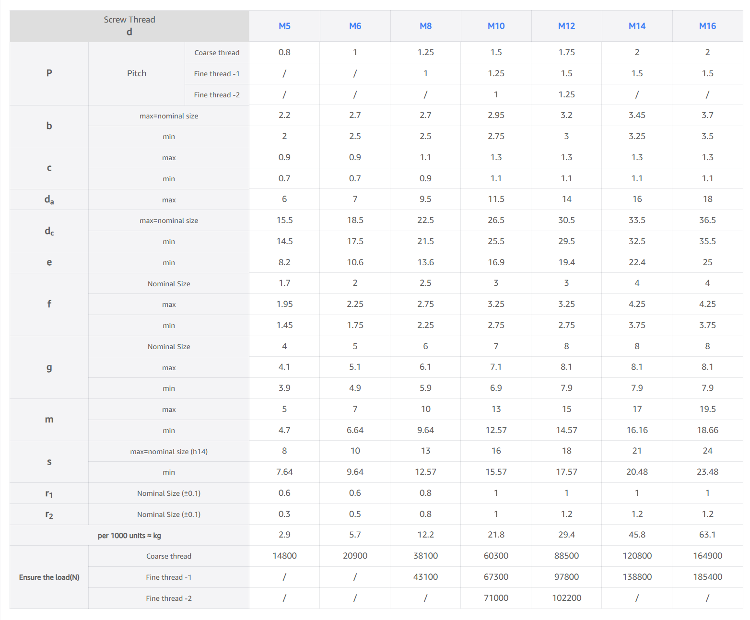
Task: Open the M10 column header link
Action: 496,26
